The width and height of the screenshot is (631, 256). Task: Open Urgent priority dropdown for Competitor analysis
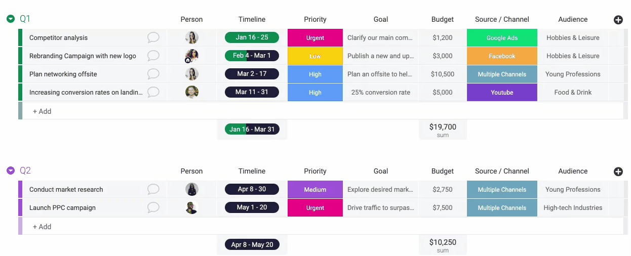(315, 37)
